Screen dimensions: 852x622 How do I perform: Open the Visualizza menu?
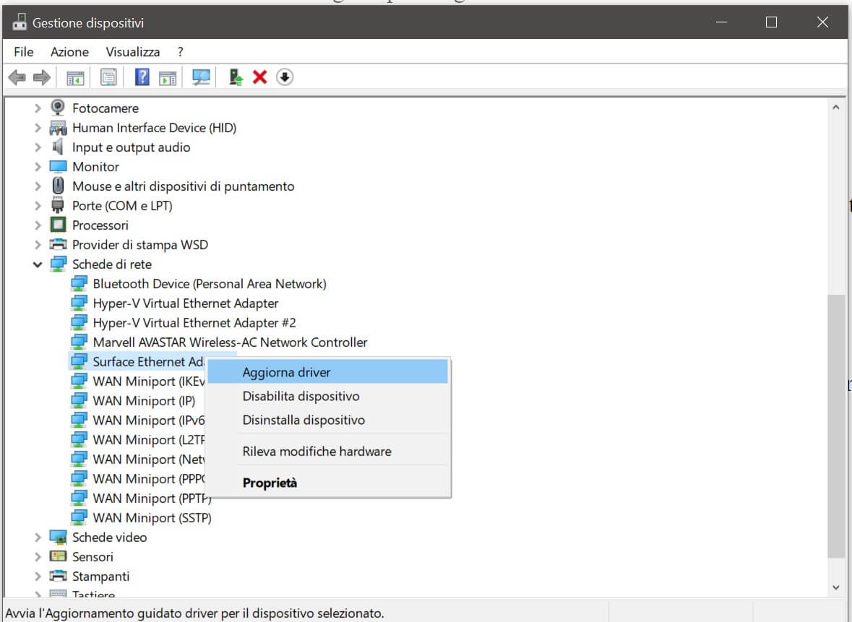coord(132,52)
